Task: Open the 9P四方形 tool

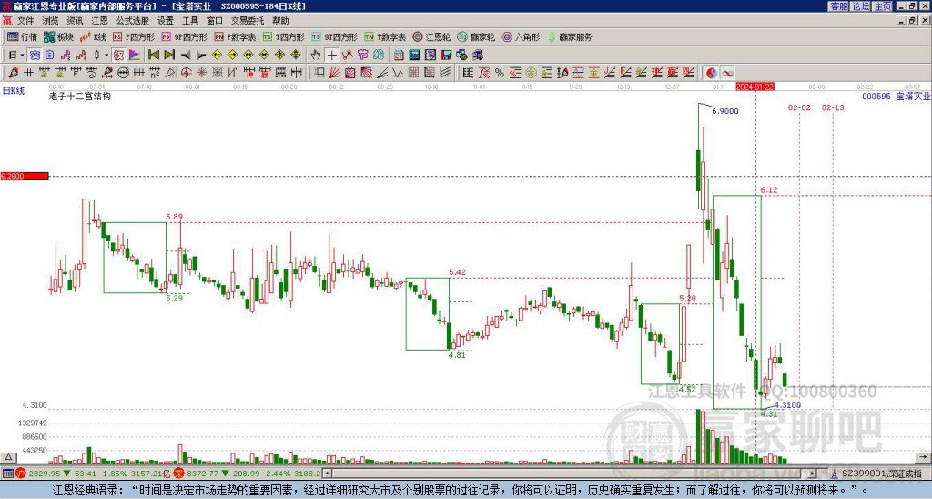Action: point(184,37)
